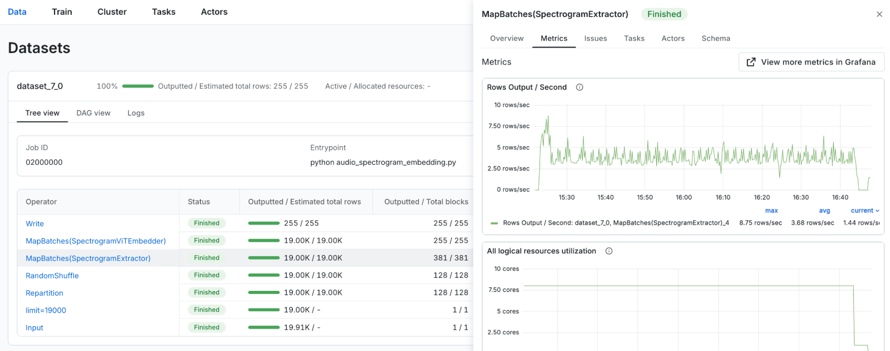The width and height of the screenshot is (890, 351).
Task: Switch to the Schema tab
Action: tap(715, 38)
